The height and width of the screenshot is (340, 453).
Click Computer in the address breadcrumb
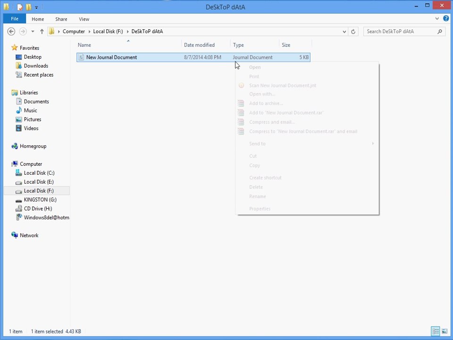pos(74,31)
